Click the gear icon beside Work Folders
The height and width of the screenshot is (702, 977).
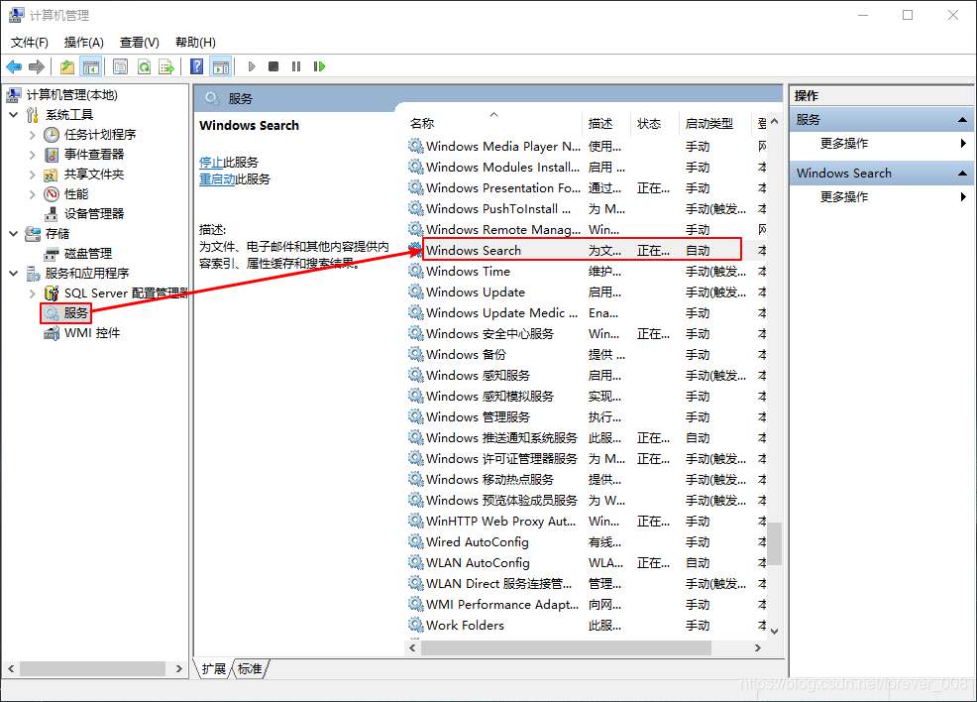pos(415,625)
